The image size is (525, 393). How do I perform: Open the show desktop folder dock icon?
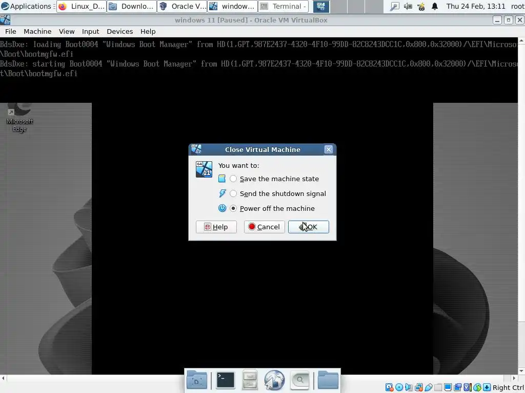point(196,380)
